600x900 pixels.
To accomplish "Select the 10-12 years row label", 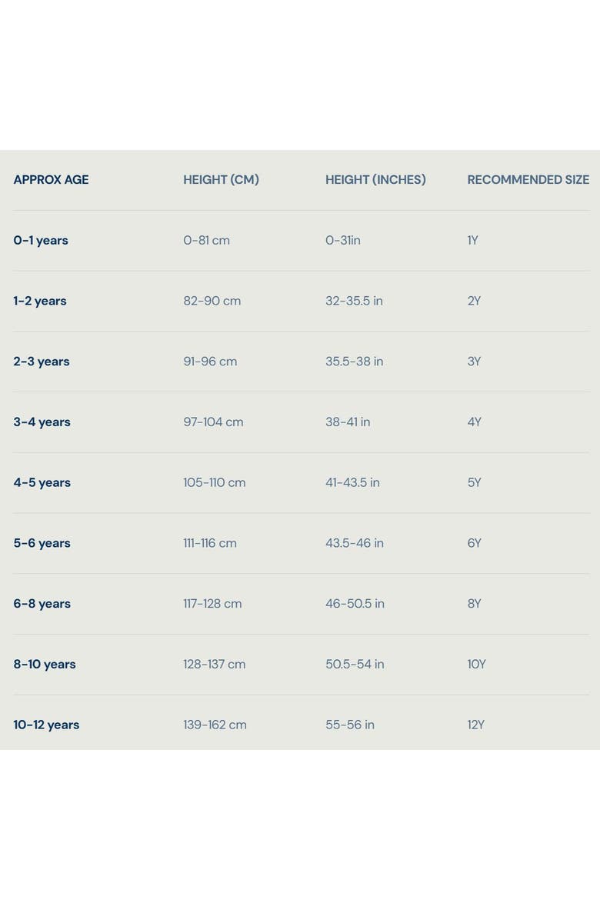I will pos(46,725).
